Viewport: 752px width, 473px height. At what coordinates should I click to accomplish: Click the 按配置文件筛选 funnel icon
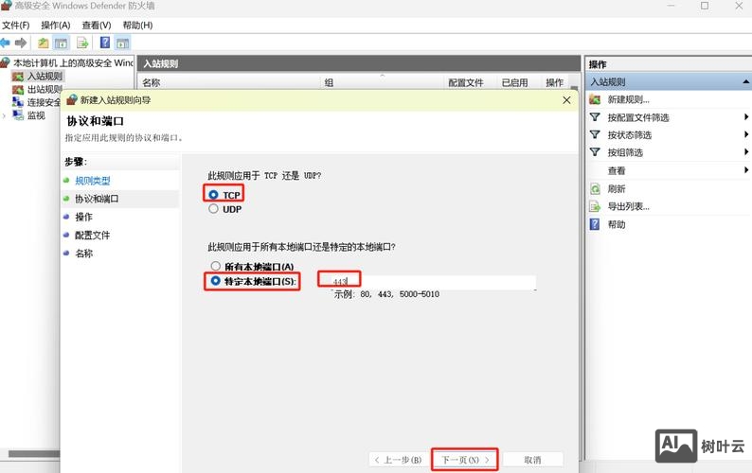point(595,117)
